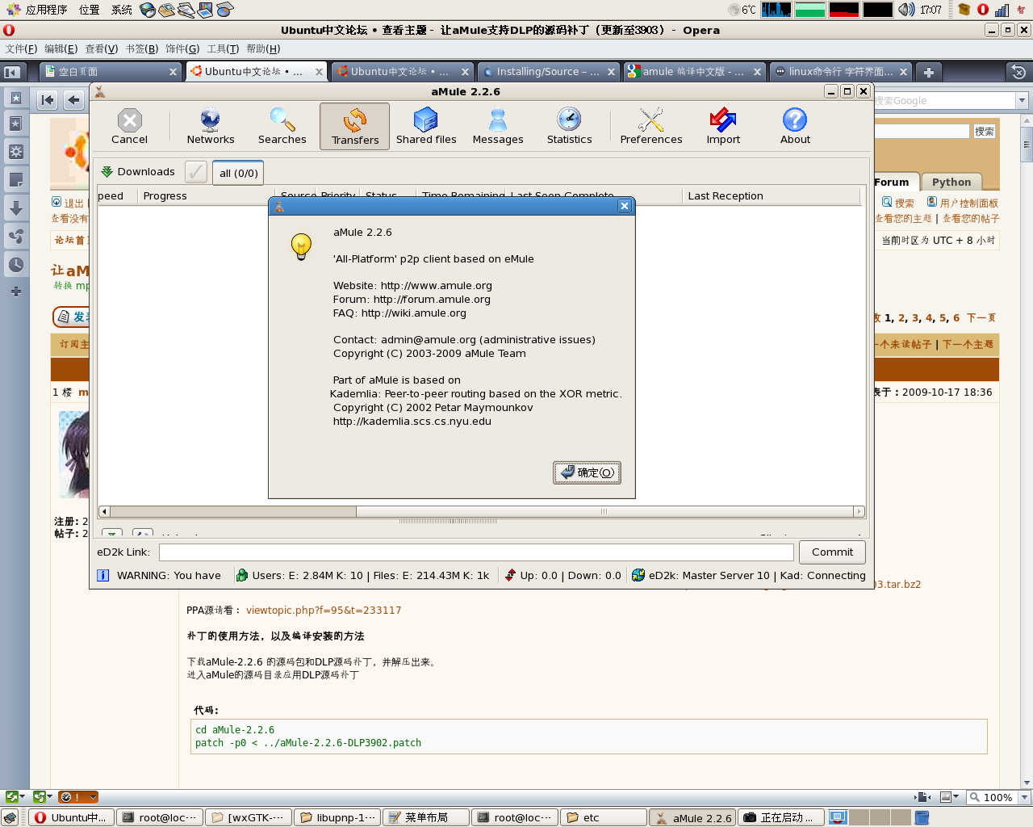This screenshot has height=827, width=1033.
Task: Toggle Opera panel sidebar button
Action: (11, 72)
